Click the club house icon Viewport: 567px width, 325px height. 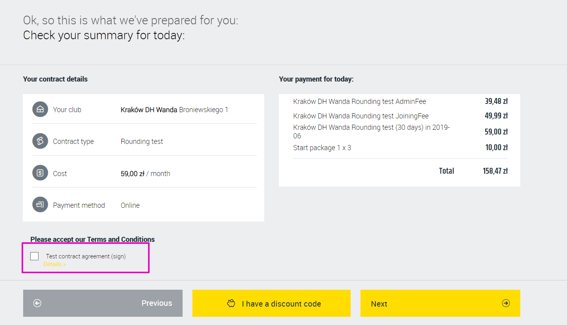pyautogui.click(x=40, y=109)
